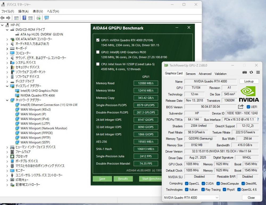Click the Back arrow in Device Manager toolbar

(3, 18)
